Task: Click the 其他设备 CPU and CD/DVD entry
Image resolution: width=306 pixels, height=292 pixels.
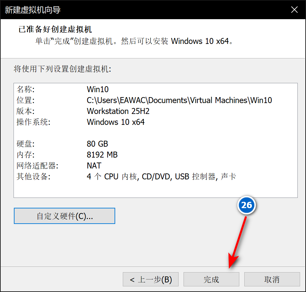Action: pyautogui.click(x=161, y=177)
